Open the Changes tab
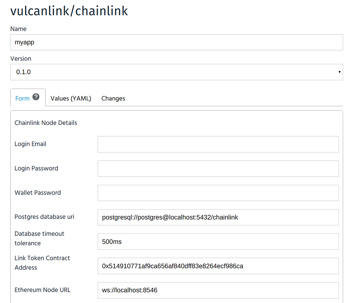The height and width of the screenshot is (303, 355). (x=113, y=98)
